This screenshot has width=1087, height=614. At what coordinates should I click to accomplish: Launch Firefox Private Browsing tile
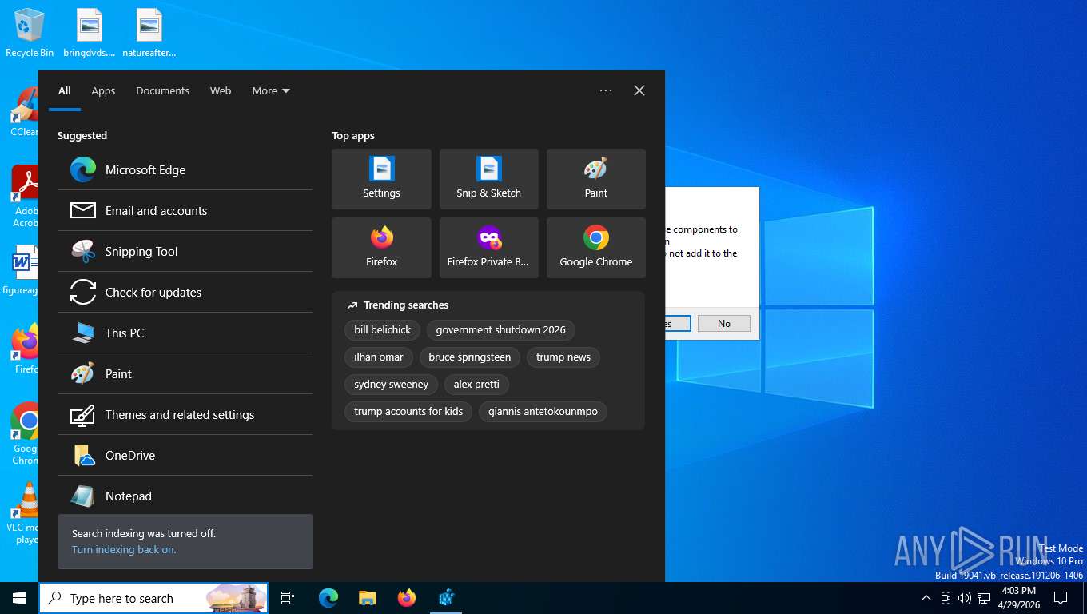click(488, 248)
